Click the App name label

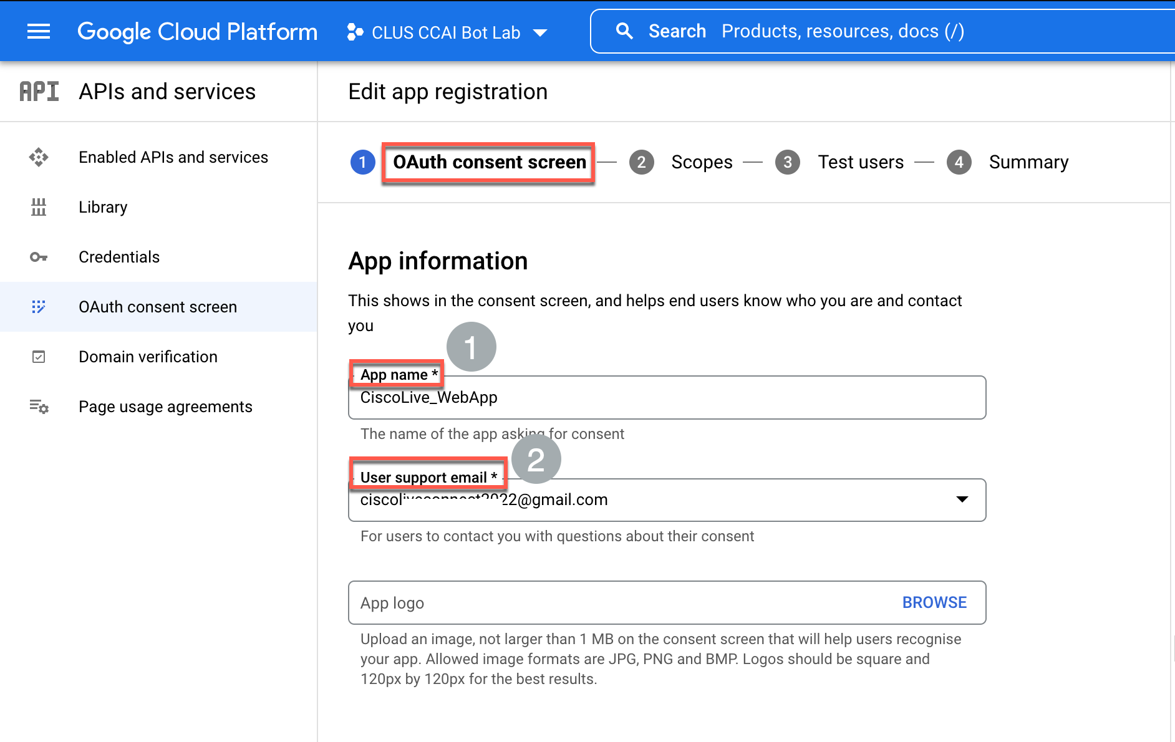click(x=399, y=375)
